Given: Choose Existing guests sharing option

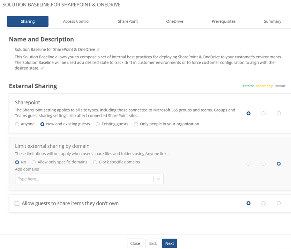Looking at the screenshot, I should 98,124.
